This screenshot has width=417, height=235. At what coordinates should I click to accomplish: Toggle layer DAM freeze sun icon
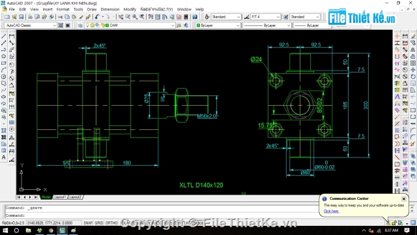point(92,25)
